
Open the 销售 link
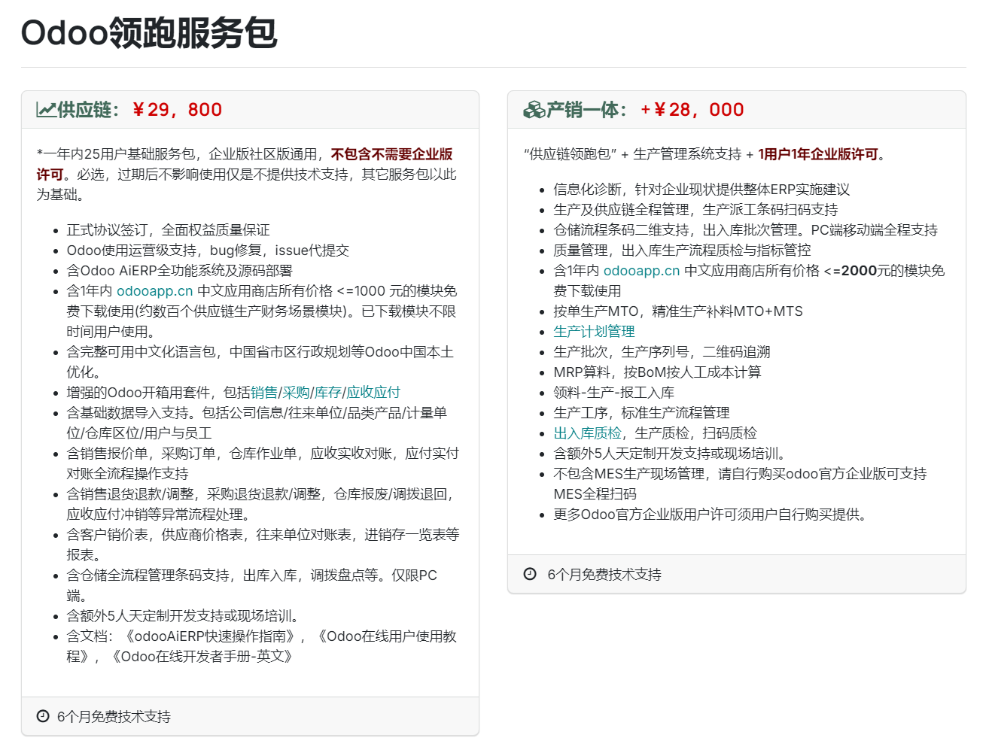tap(263, 393)
